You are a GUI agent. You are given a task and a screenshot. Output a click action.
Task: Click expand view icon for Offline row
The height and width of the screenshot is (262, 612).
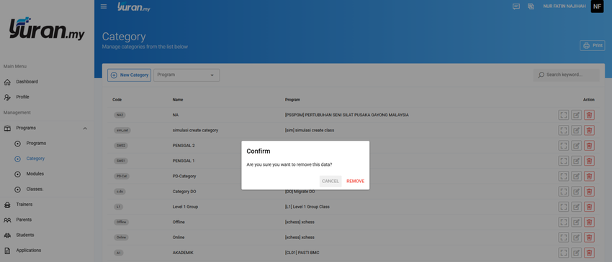(564, 222)
